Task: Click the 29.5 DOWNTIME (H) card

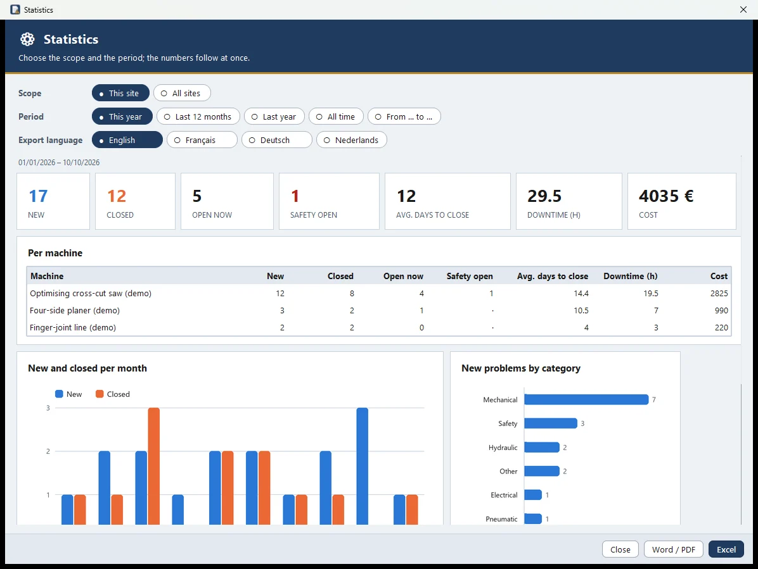Action: (569, 201)
